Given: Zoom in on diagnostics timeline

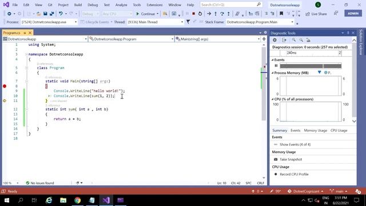Looking at the screenshot, I should tap(294, 40).
